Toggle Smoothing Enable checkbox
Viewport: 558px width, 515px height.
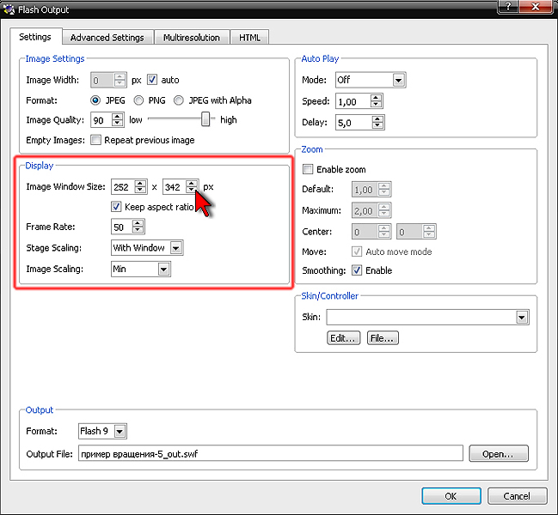(357, 270)
